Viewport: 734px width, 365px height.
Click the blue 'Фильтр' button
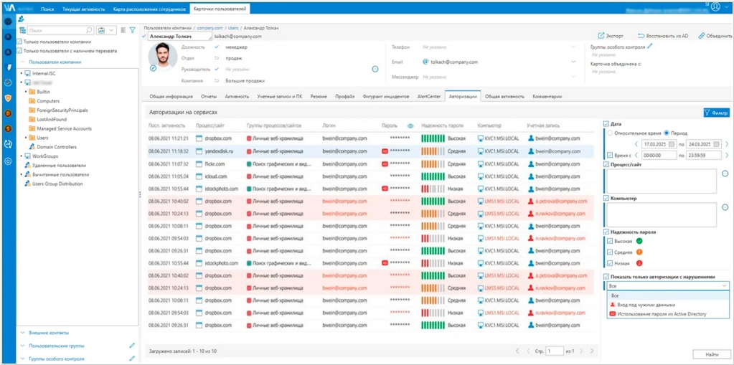coord(716,113)
